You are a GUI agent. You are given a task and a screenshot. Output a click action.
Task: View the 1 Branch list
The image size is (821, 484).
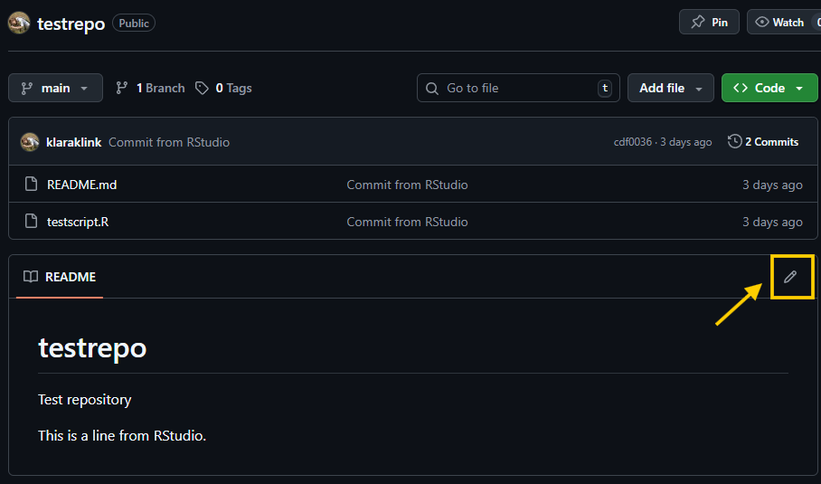[150, 88]
